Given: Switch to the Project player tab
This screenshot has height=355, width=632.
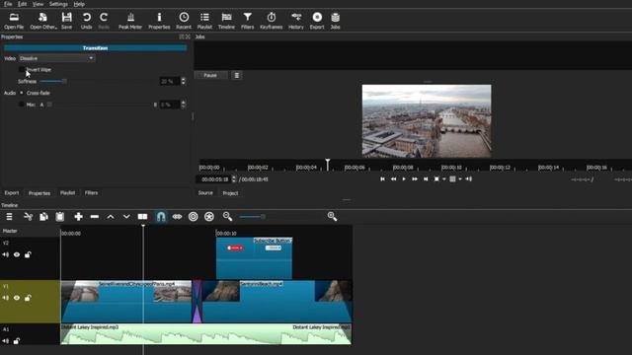Looking at the screenshot, I should [x=230, y=193].
